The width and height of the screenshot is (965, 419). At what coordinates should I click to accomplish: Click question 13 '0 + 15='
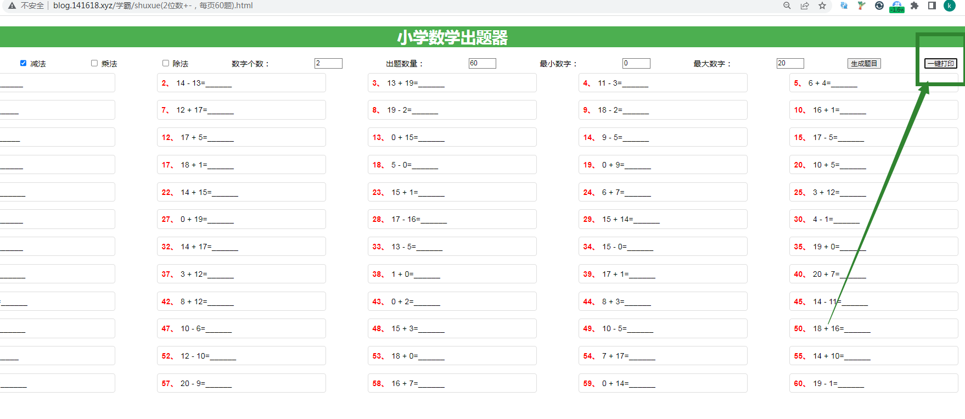[452, 137]
